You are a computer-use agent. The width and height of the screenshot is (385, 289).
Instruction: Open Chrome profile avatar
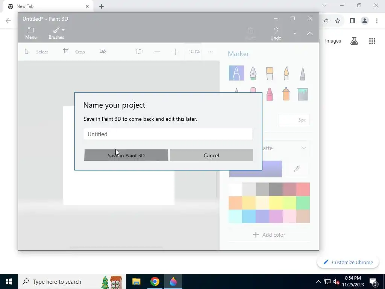(x=365, y=21)
